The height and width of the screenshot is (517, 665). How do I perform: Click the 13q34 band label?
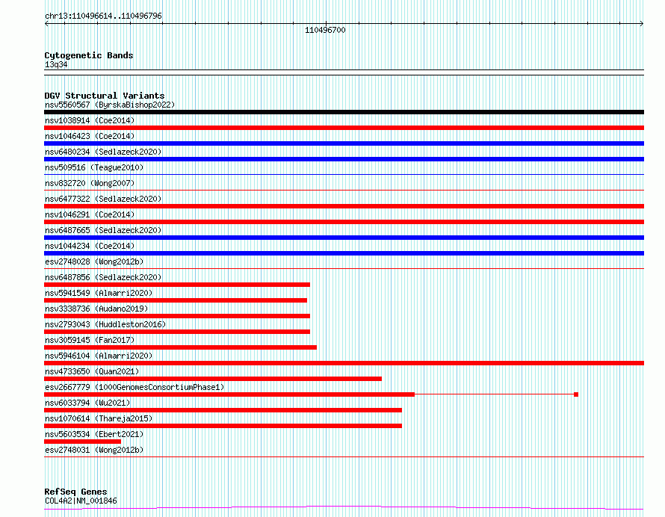(56, 64)
